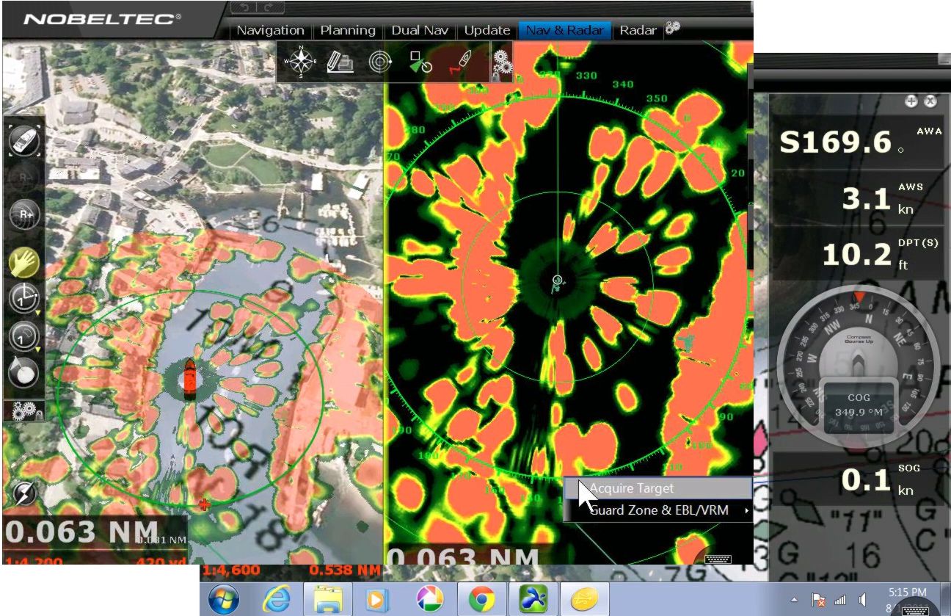Screen dimensions: 951x616
Task: Choose Acquire Target from context menu
Action: pos(657,488)
